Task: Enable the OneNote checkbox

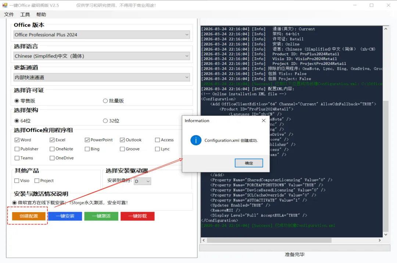Action: [x=52, y=149]
